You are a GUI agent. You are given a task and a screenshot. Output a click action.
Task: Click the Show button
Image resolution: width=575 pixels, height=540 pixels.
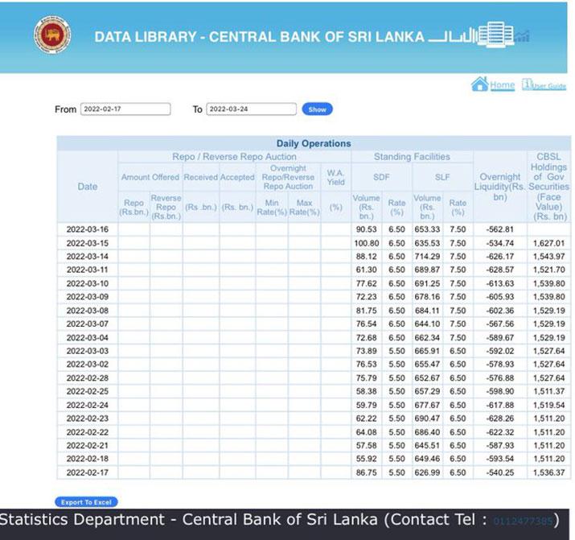(317, 109)
